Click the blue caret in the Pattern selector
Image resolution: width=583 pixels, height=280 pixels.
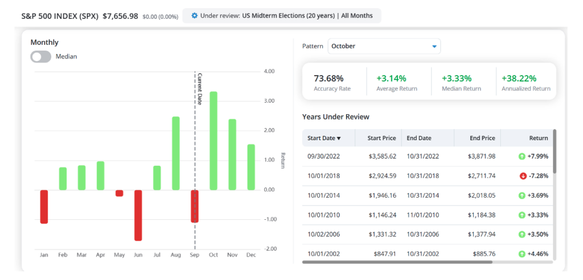[434, 47]
